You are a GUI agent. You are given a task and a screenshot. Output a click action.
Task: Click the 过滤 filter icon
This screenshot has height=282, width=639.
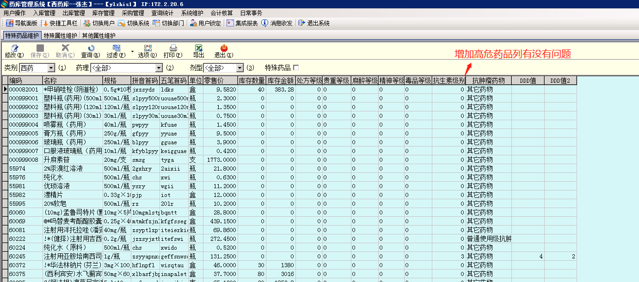coord(116,49)
